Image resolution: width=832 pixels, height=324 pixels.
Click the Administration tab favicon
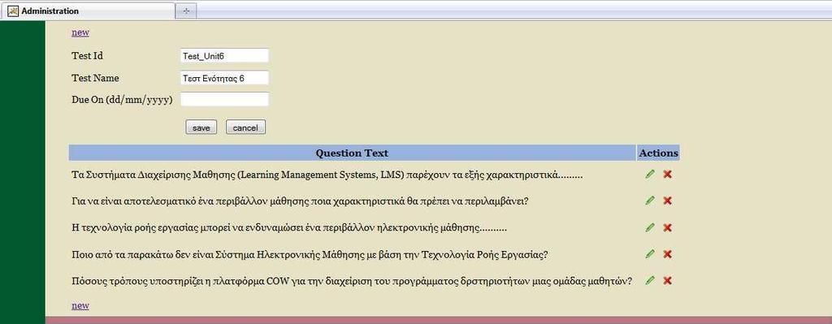click(13, 11)
